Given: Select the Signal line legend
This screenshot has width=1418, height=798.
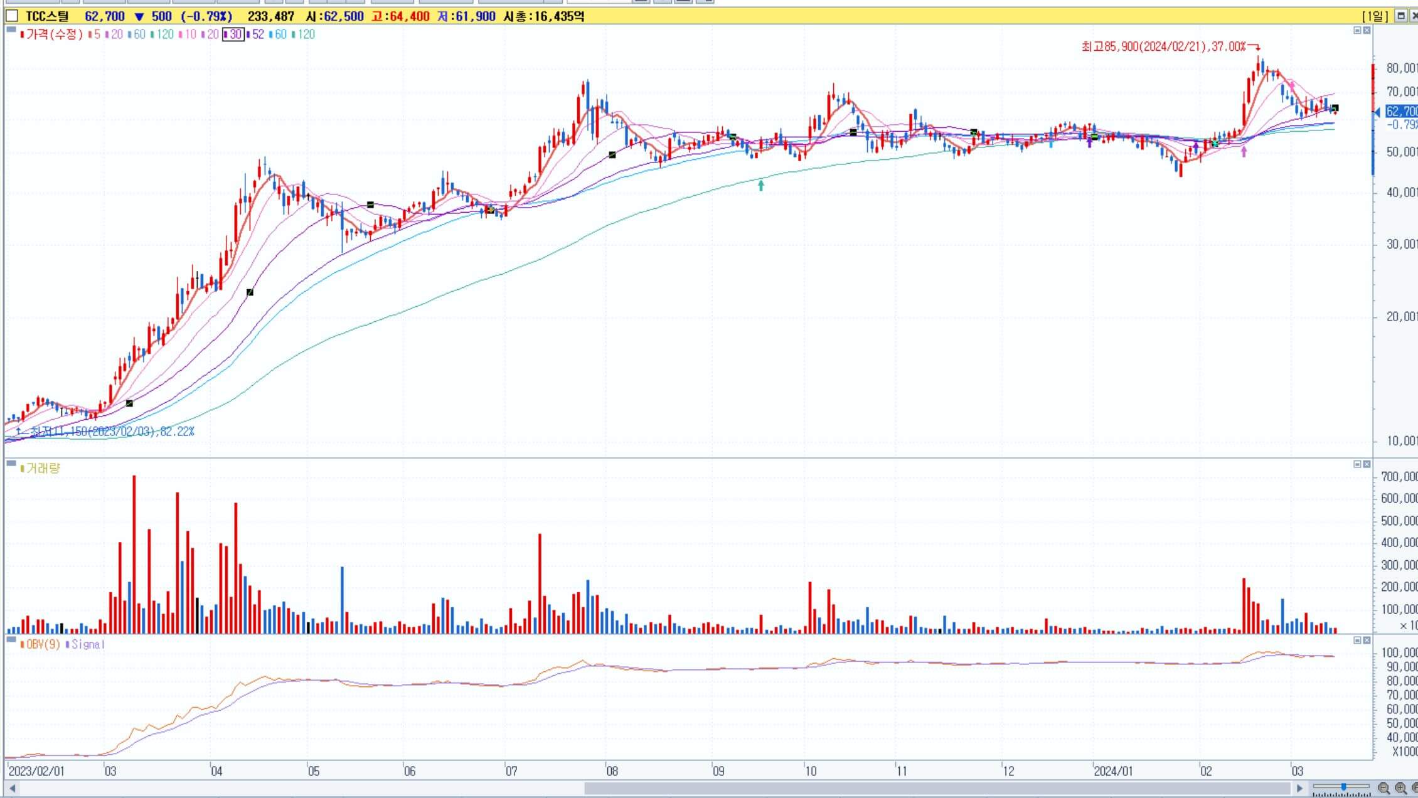Looking at the screenshot, I should coord(88,644).
